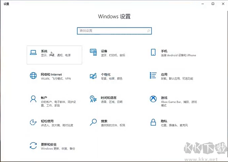Click '背景、锁屏、颜色' description
The width and height of the screenshot is (228, 162).
click(x=112, y=79)
